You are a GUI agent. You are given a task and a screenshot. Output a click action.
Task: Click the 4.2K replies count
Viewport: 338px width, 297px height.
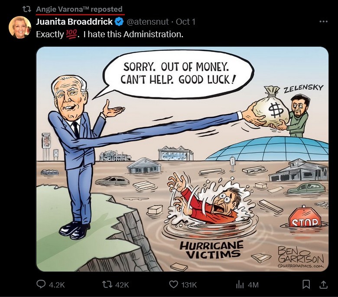[57, 285]
